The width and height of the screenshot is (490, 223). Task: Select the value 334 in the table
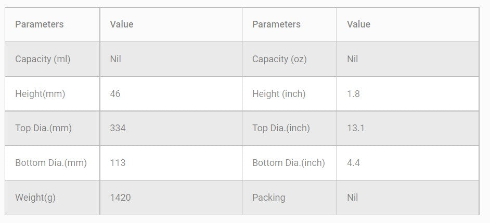[x=118, y=128]
